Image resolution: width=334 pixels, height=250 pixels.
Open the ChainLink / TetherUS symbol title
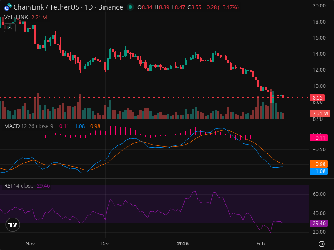point(68,7)
